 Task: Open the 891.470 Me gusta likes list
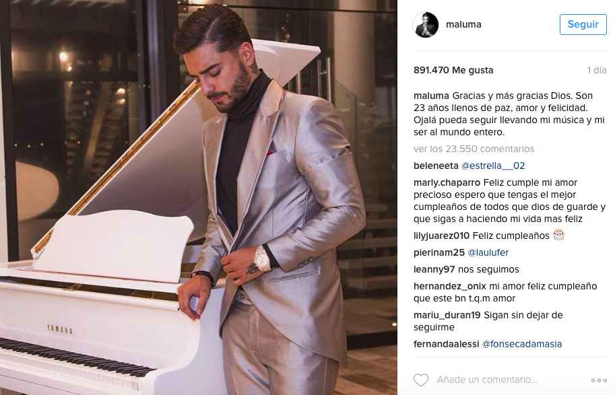453,70
